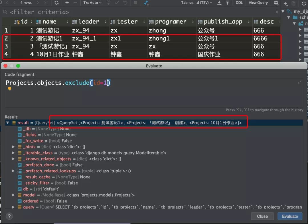The width and height of the screenshot is (308, 224).
Task: Click the expand editor icon in Evaluate
Action: tap(299, 82)
